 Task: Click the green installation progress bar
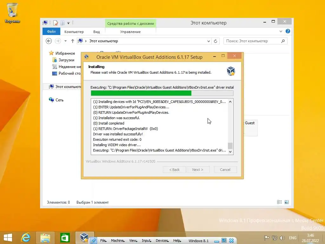tap(162, 93)
